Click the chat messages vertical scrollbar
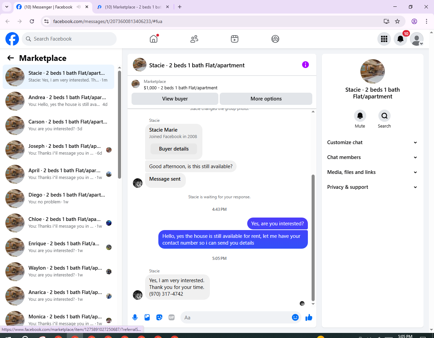 (x=313, y=238)
